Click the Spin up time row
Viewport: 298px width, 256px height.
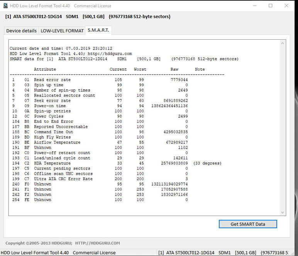coord(100,85)
